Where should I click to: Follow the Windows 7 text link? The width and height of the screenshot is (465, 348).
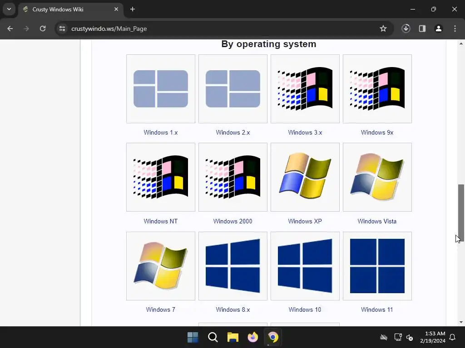click(x=160, y=309)
